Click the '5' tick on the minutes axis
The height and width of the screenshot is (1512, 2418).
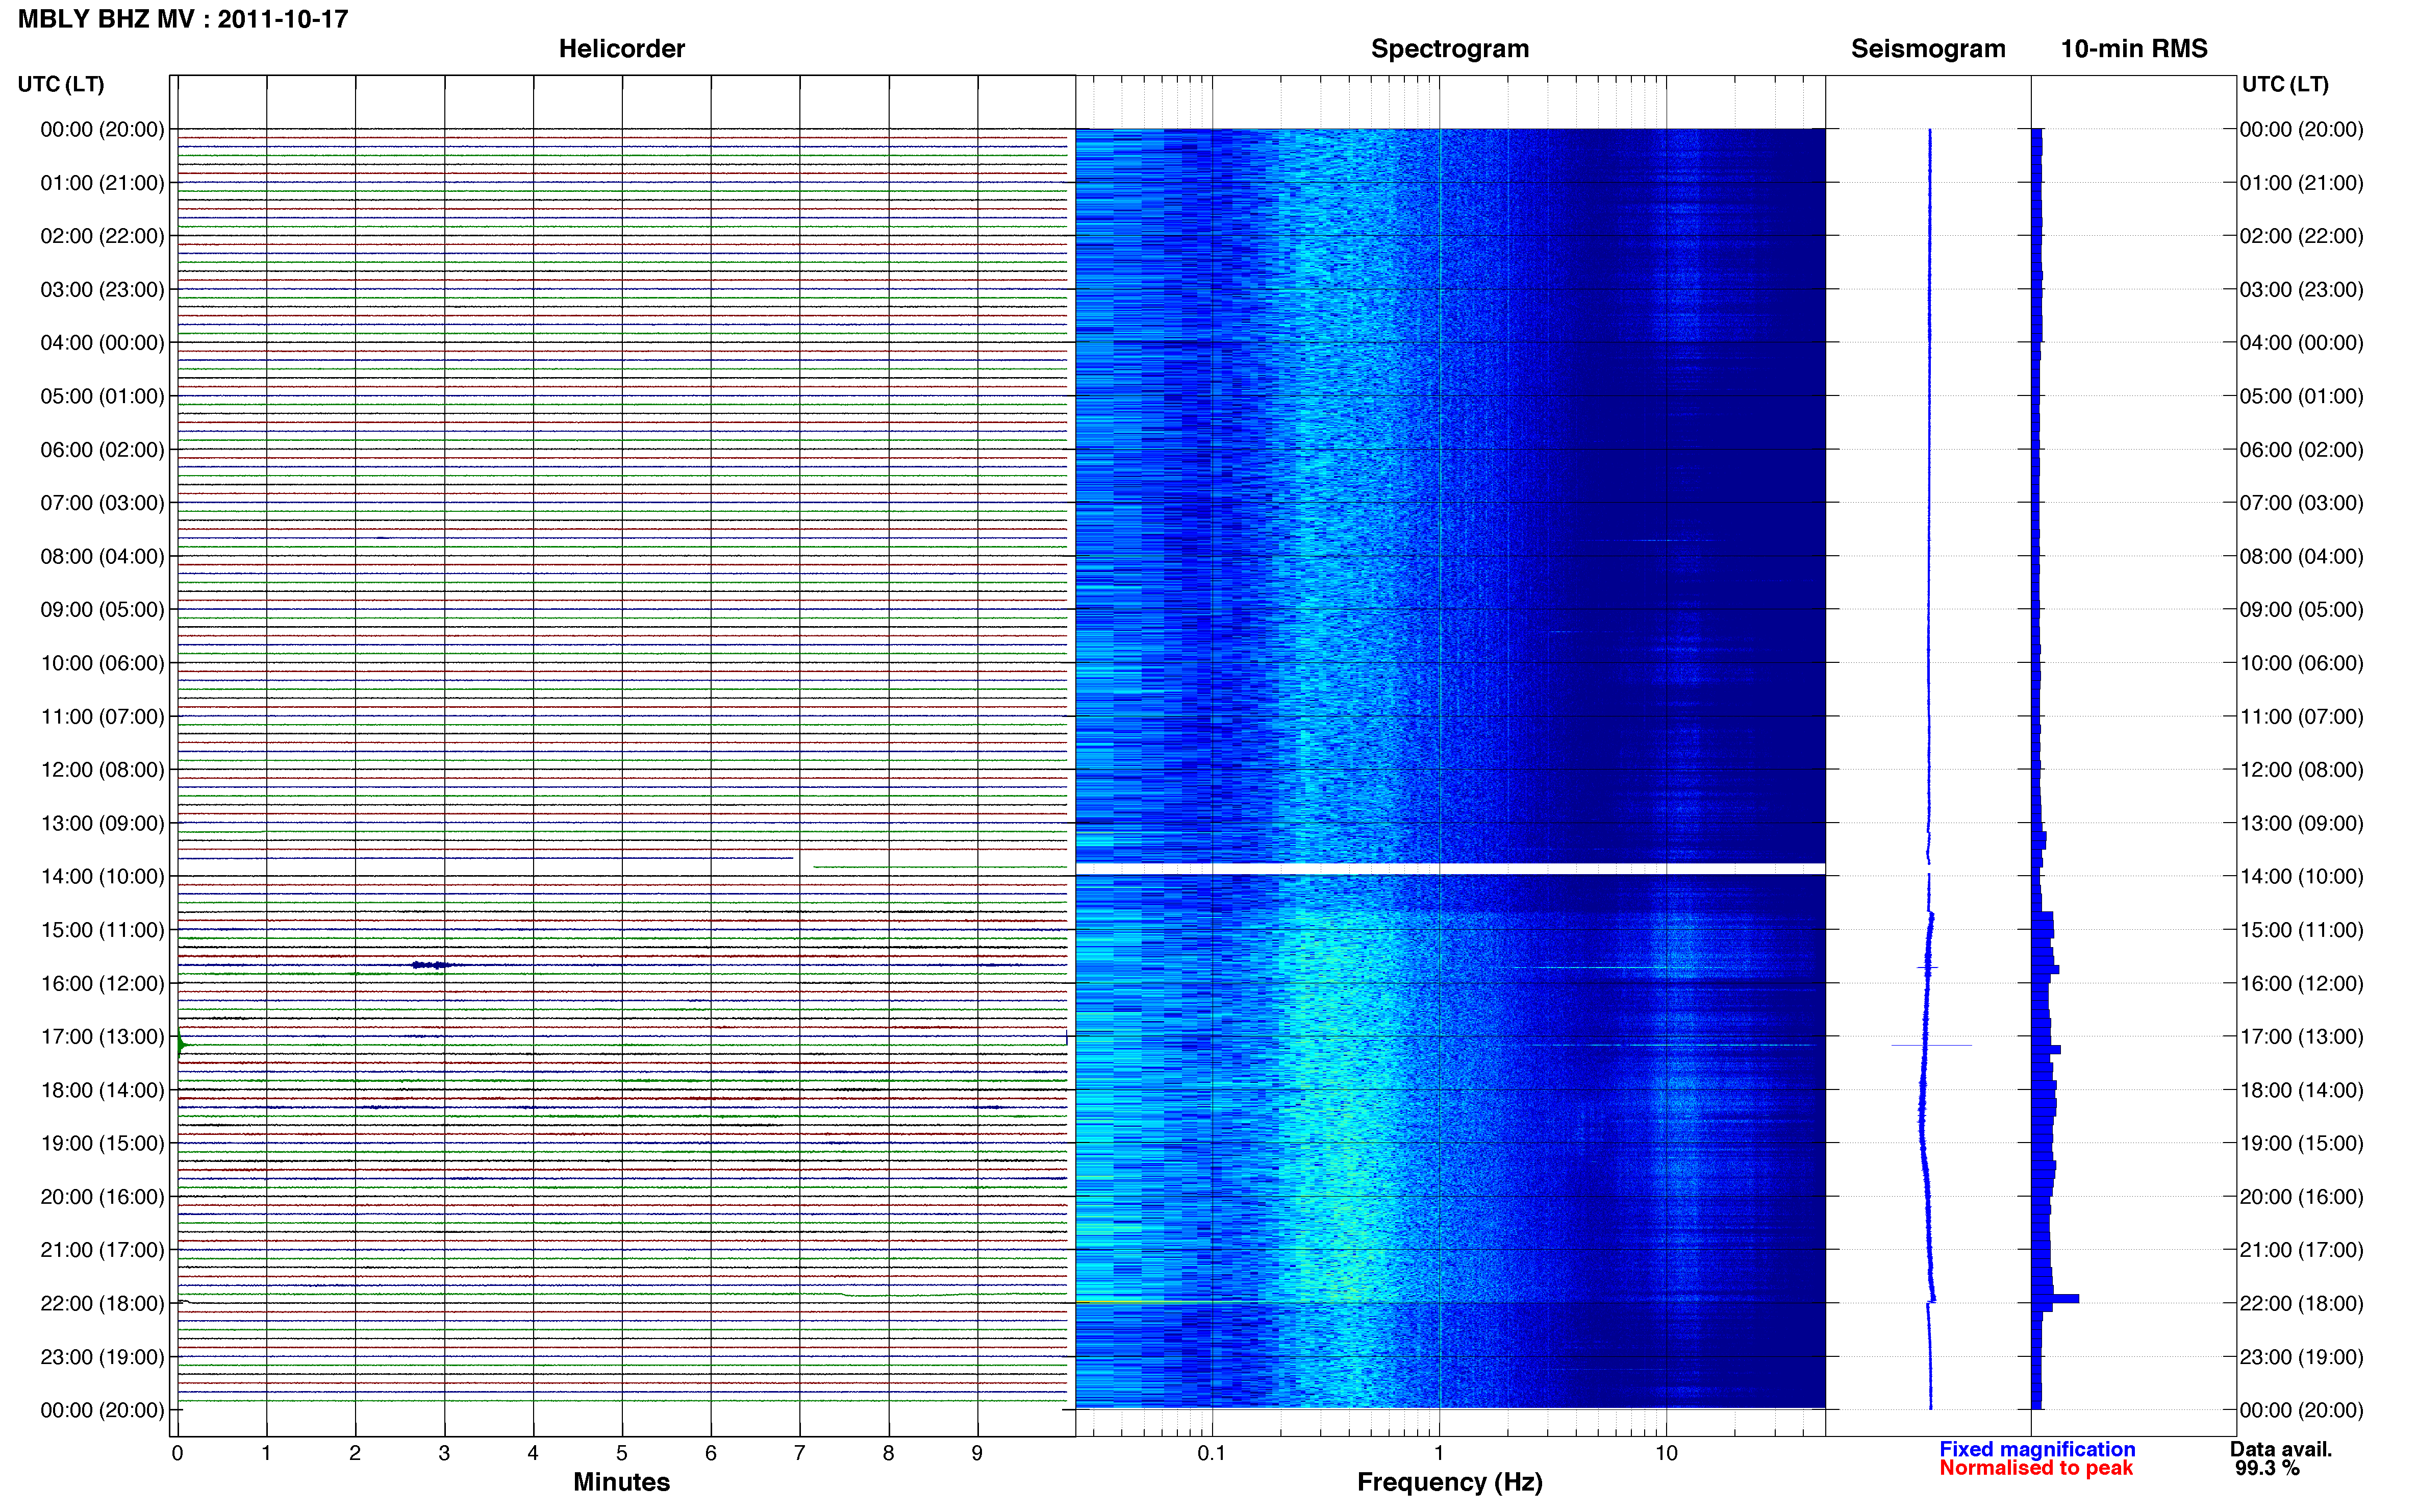[x=622, y=1453]
